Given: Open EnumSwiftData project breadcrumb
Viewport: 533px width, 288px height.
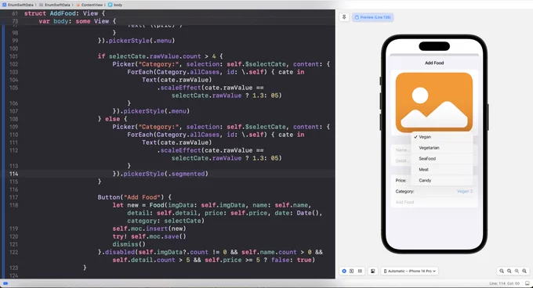Looking at the screenshot, I should click(x=18, y=5).
